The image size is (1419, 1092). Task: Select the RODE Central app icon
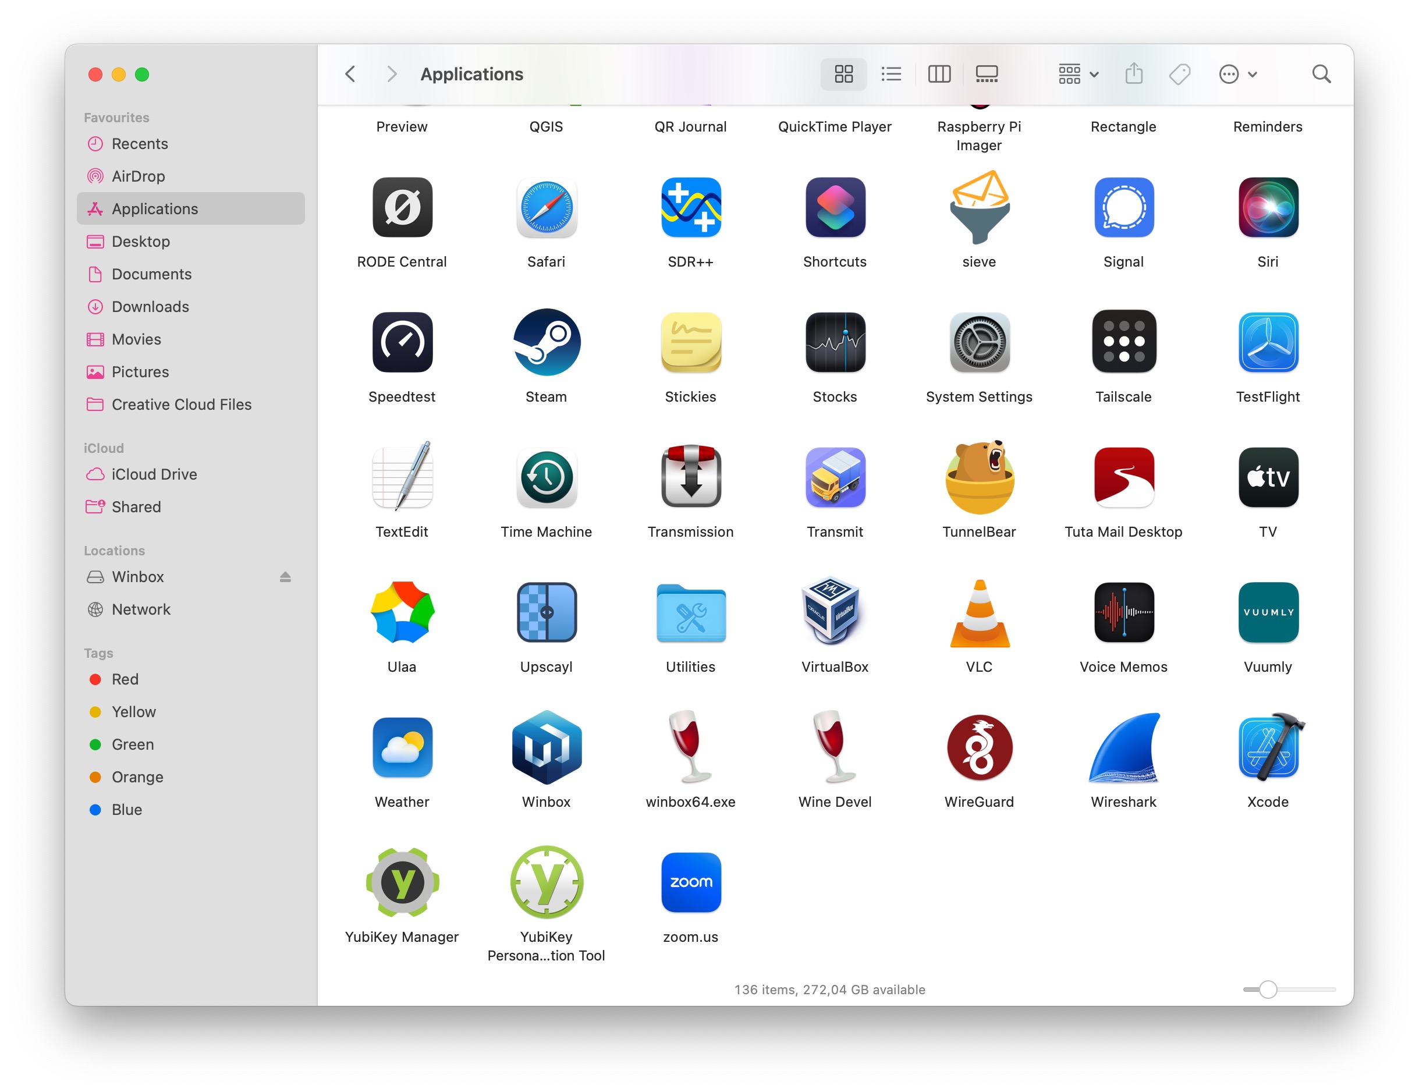[402, 208]
